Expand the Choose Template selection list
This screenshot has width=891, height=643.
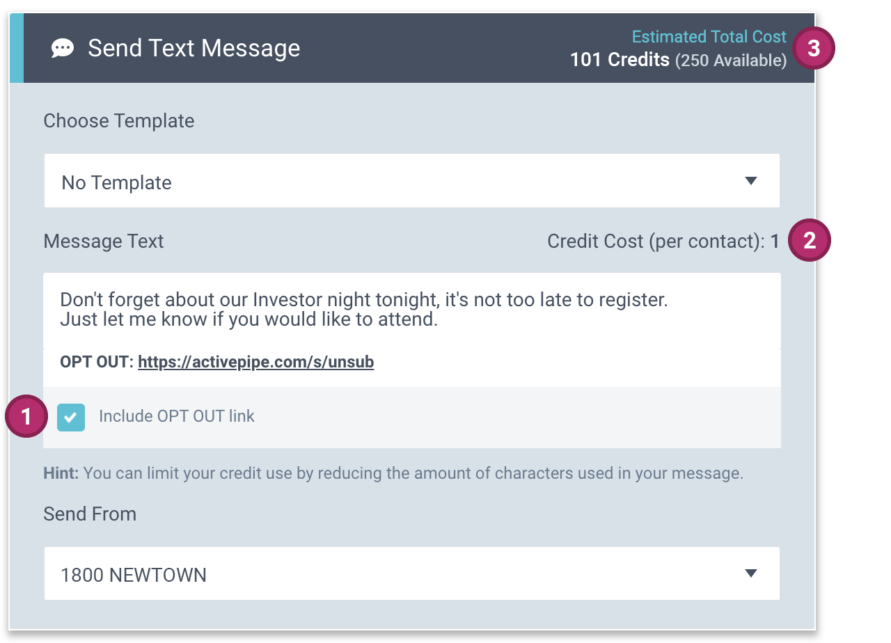411,181
